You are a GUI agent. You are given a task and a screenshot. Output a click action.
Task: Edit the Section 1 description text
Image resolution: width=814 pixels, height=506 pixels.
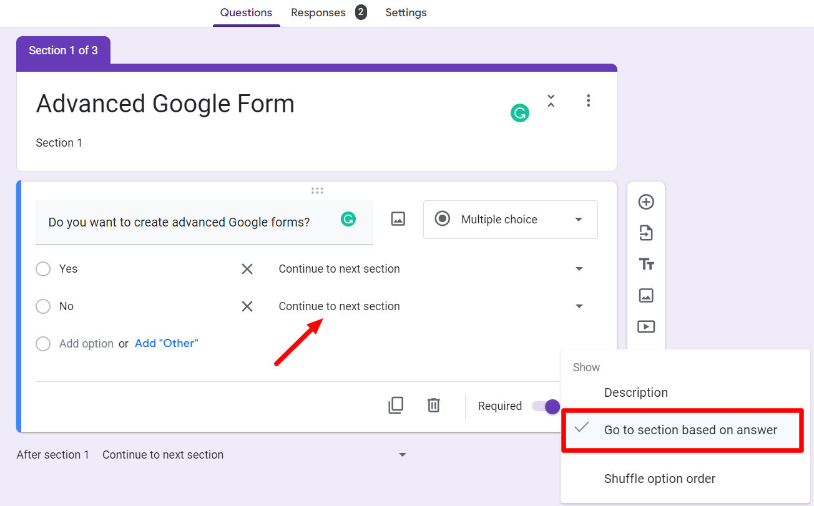59,143
